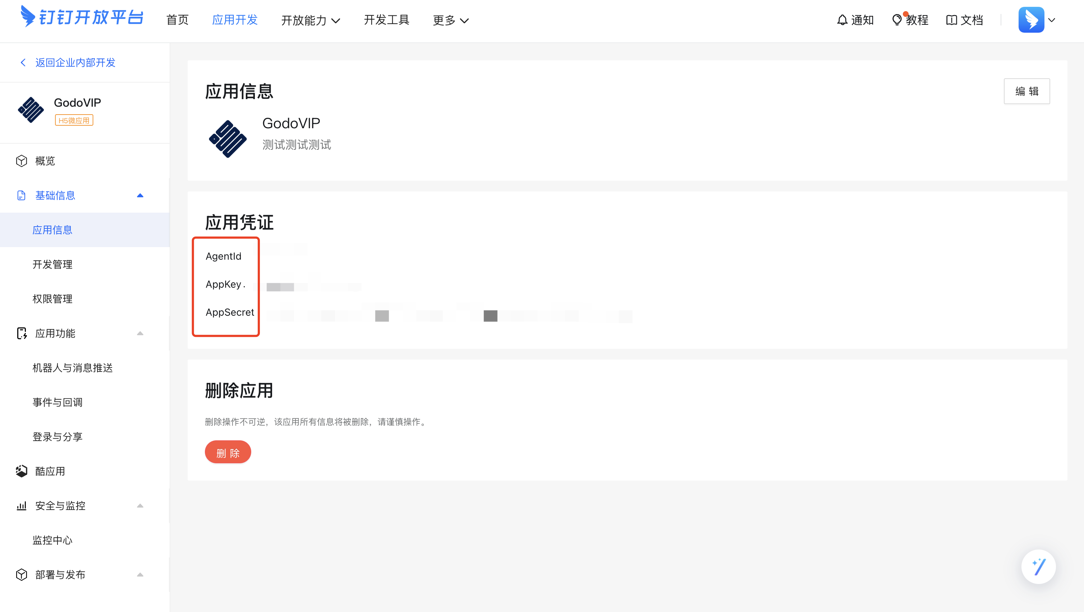Open the 更多 dropdown menu

click(x=451, y=20)
